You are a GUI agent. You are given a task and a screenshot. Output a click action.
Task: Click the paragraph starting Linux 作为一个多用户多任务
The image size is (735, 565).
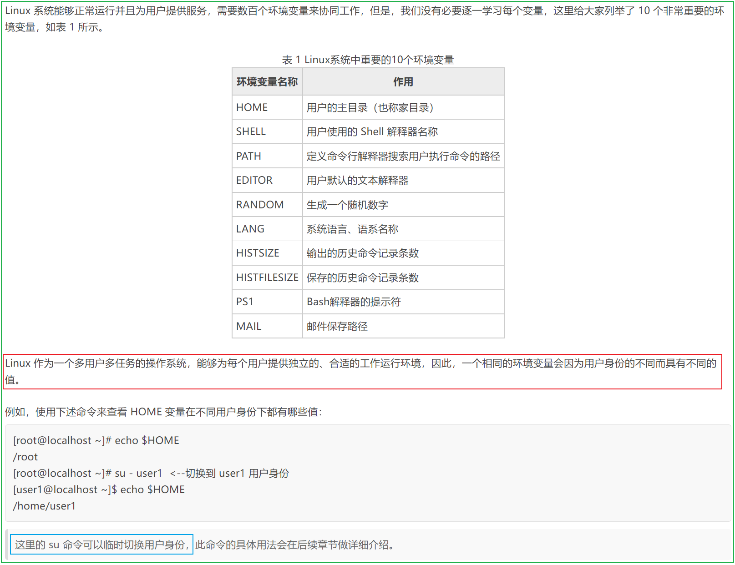(362, 371)
